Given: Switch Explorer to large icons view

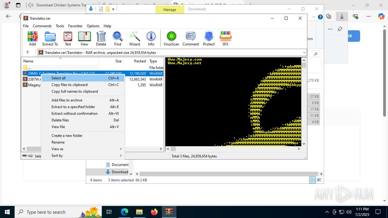Looking at the screenshot, I should pyautogui.click(x=319, y=180).
